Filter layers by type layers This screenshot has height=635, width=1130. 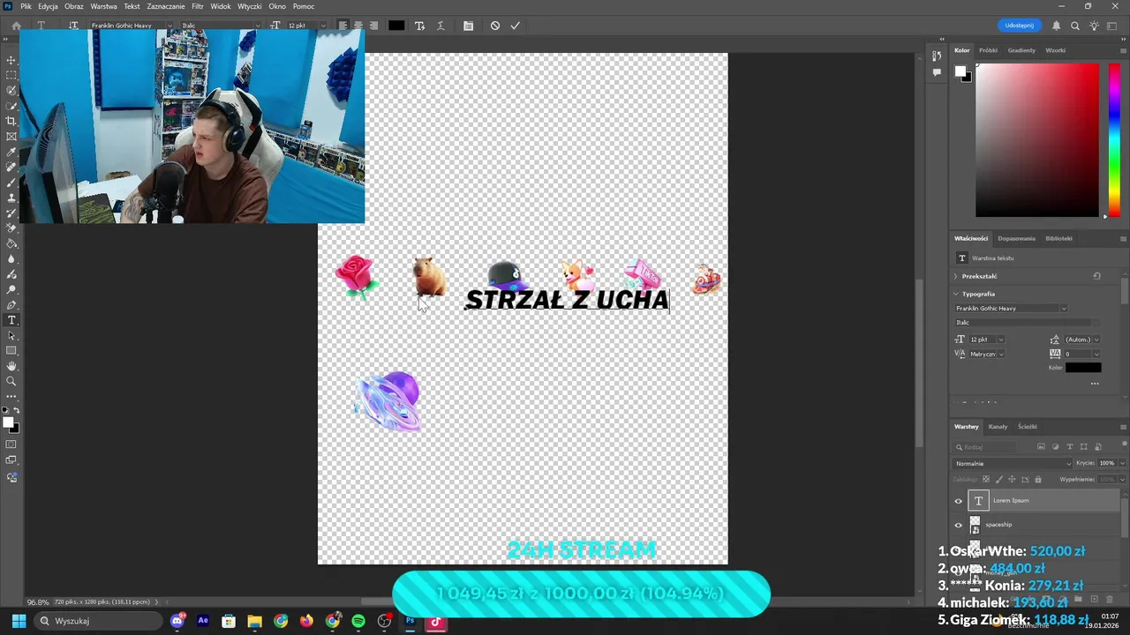1070,447
